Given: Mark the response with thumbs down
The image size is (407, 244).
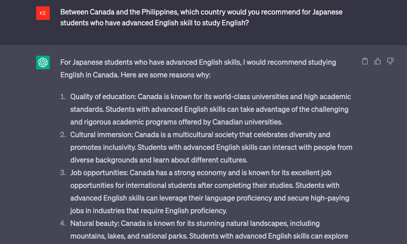Looking at the screenshot, I should [390, 61].
